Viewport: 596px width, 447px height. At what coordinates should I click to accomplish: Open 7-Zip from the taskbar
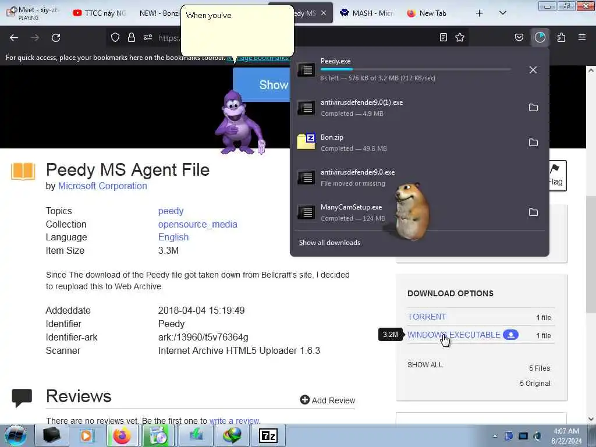coord(268,435)
